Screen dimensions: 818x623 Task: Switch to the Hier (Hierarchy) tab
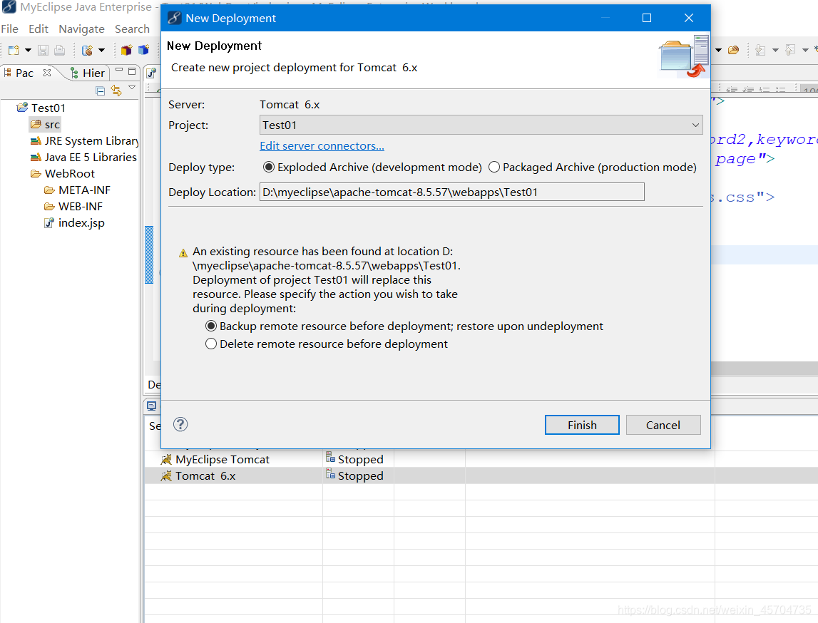click(x=88, y=73)
